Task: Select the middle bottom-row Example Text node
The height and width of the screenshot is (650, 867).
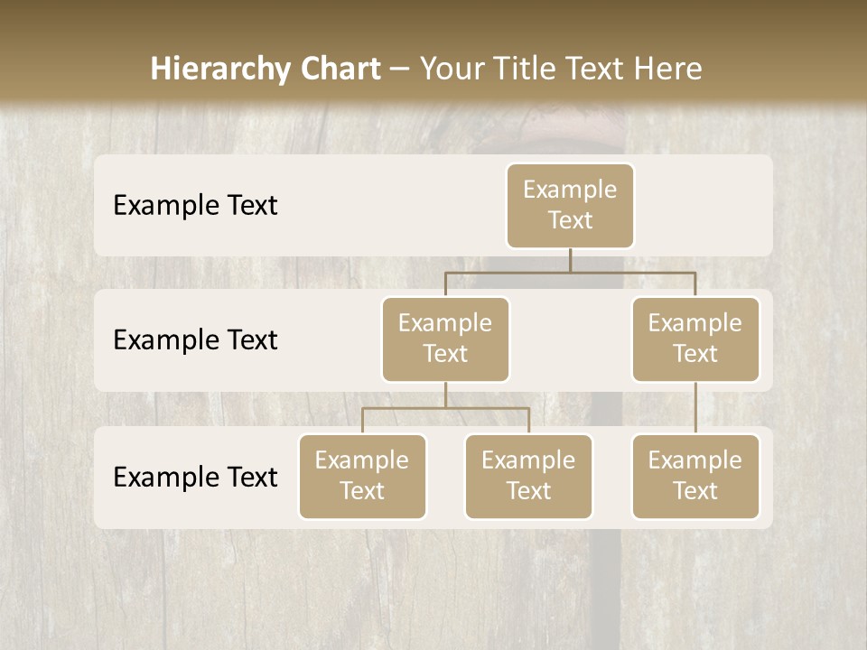Action: click(528, 477)
